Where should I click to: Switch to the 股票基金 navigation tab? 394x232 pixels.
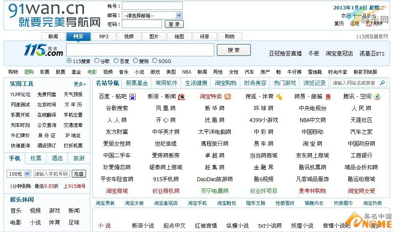(137, 83)
